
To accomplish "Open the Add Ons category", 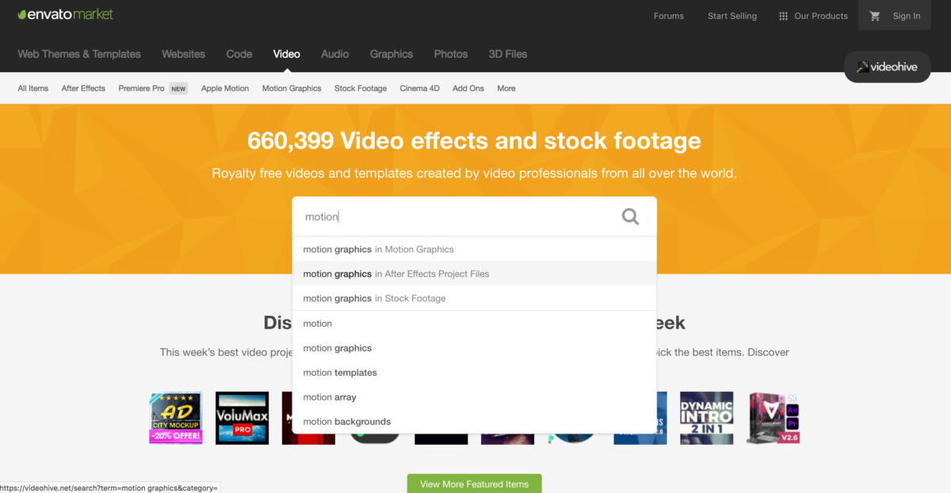I will coord(468,89).
